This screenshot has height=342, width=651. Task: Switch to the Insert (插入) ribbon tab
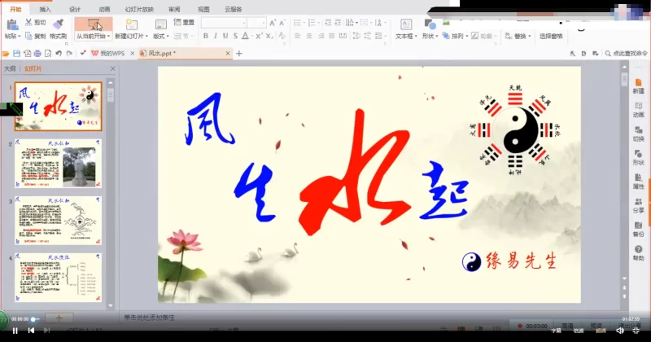tap(46, 9)
